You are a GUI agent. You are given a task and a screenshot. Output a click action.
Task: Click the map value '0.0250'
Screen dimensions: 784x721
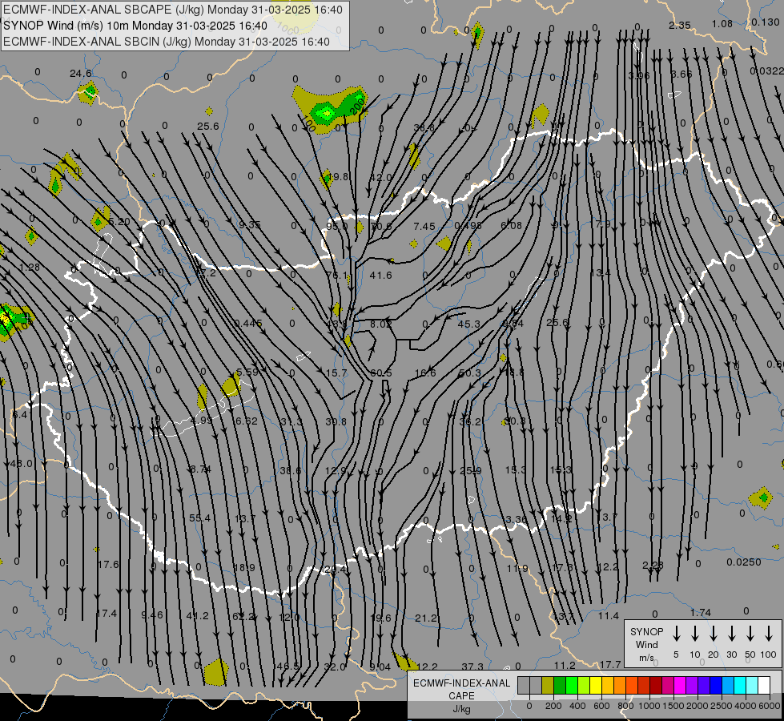tap(744, 562)
